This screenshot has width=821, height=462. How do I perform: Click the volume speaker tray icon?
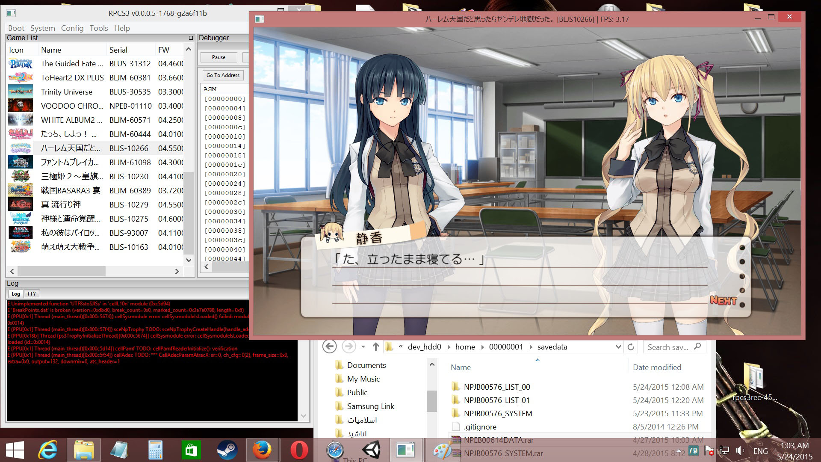pyautogui.click(x=740, y=451)
